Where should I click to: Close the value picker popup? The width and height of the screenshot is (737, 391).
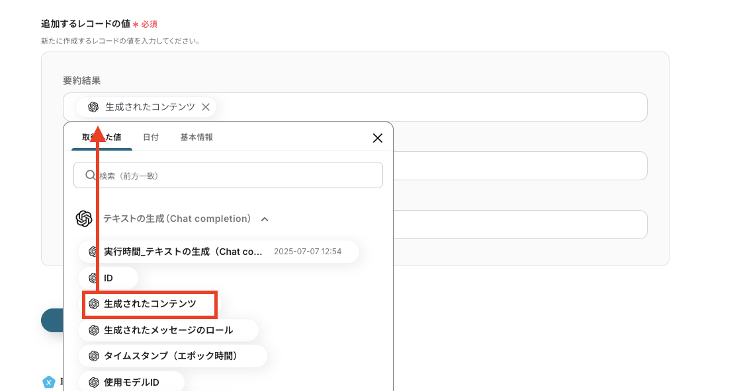(377, 138)
